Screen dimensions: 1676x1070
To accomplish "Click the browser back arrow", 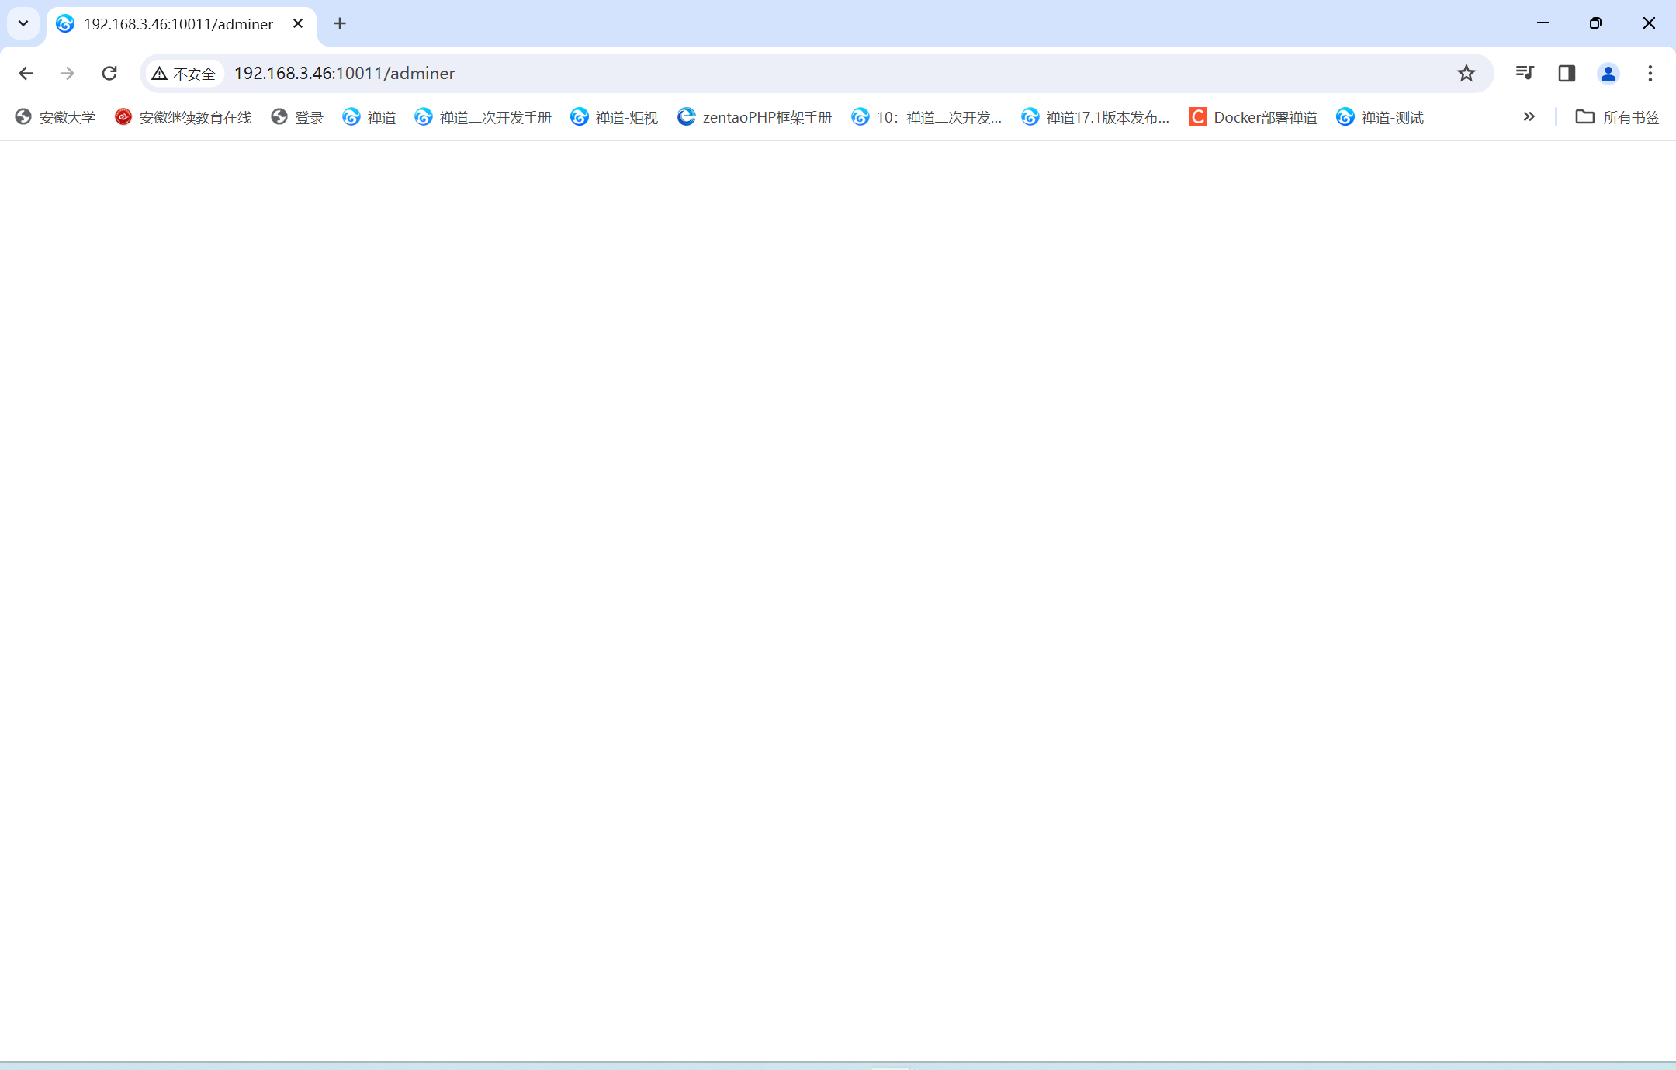I will (x=26, y=73).
